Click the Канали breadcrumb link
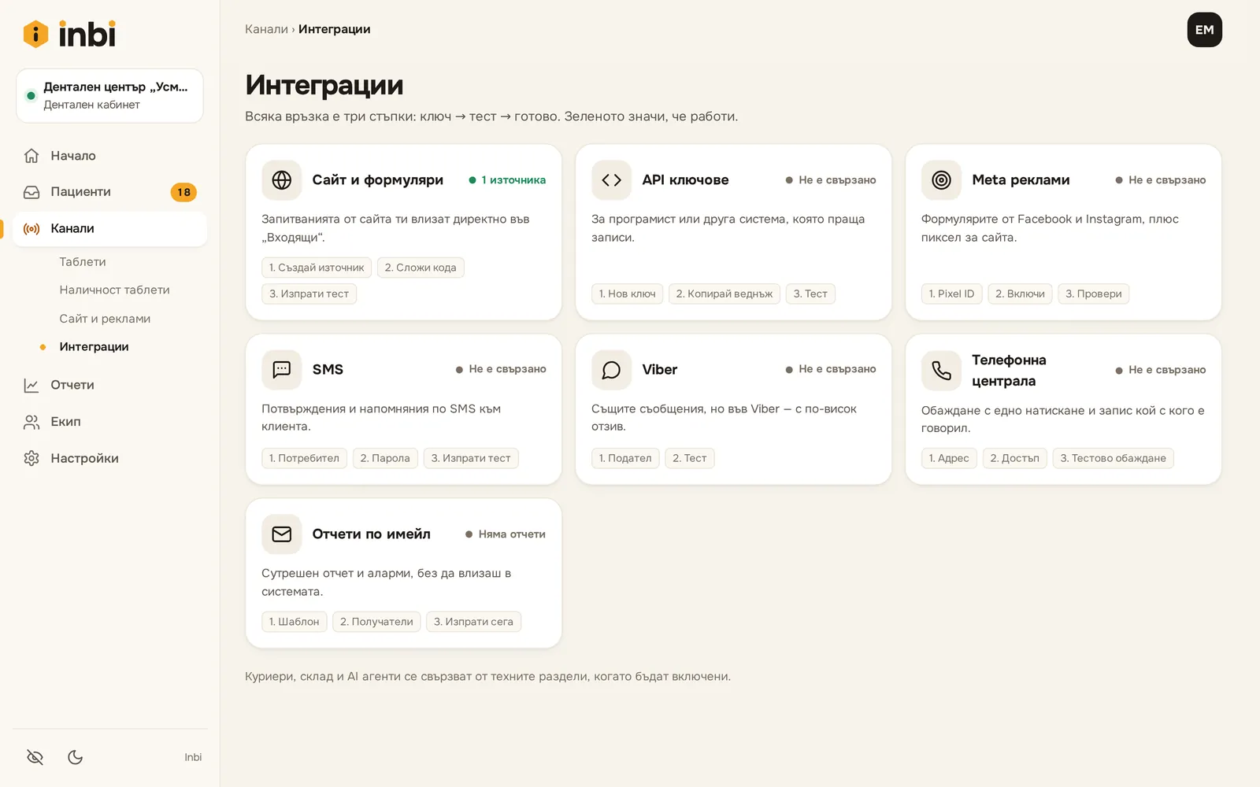The width and height of the screenshot is (1260, 787). tap(266, 29)
